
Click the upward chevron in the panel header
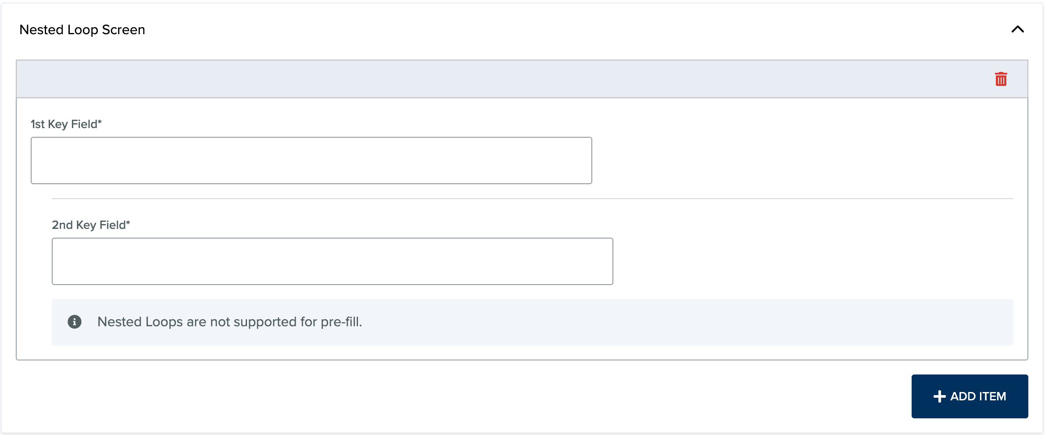pos(1017,29)
